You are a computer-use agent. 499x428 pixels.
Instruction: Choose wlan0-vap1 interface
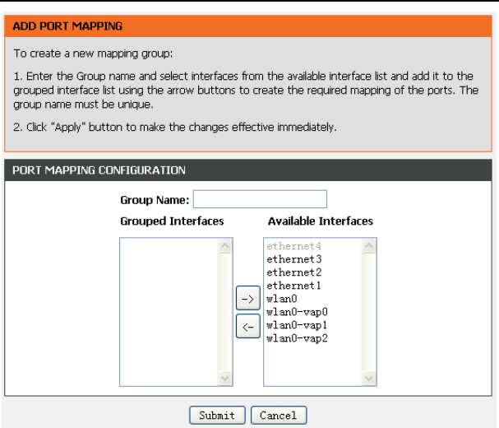[x=297, y=325]
